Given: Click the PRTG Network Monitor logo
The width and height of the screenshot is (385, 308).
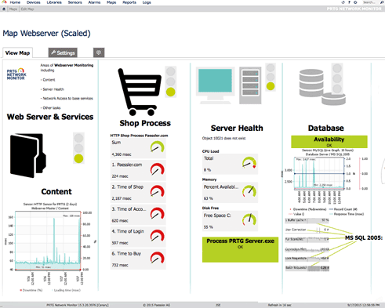Looking at the screenshot, I should pyautogui.click(x=16, y=74).
